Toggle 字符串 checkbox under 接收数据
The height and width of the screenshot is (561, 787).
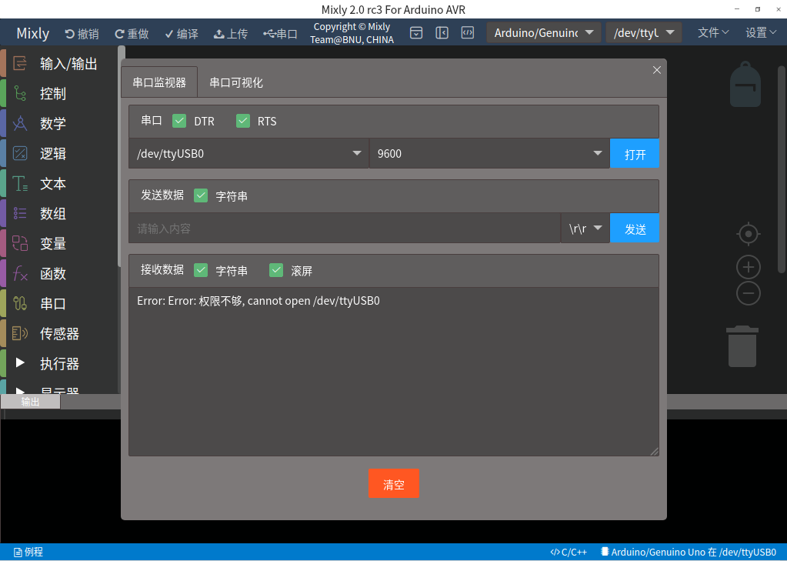pyautogui.click(x=201, y=270)
